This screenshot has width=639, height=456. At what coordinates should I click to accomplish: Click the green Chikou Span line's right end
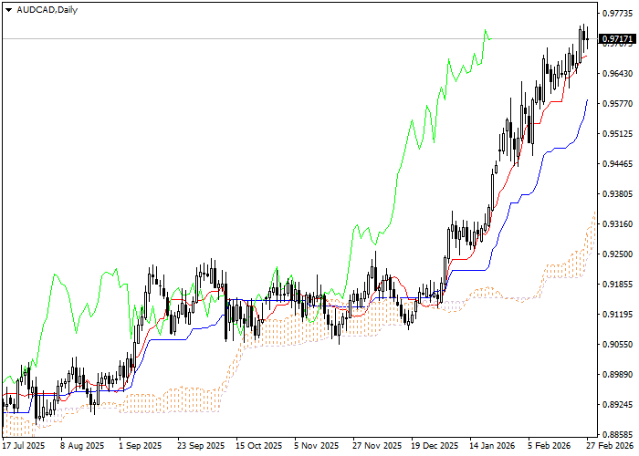pyautogui.click(x=490, y=38)
